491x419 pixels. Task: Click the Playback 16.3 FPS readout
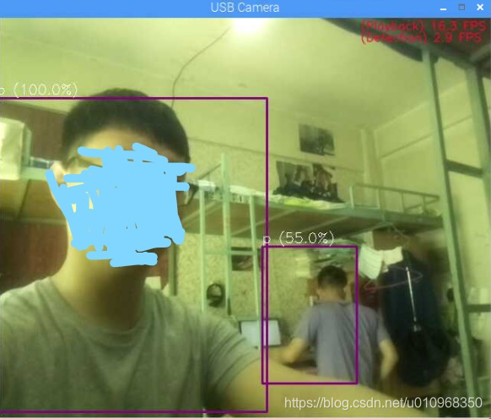[423, 26]
